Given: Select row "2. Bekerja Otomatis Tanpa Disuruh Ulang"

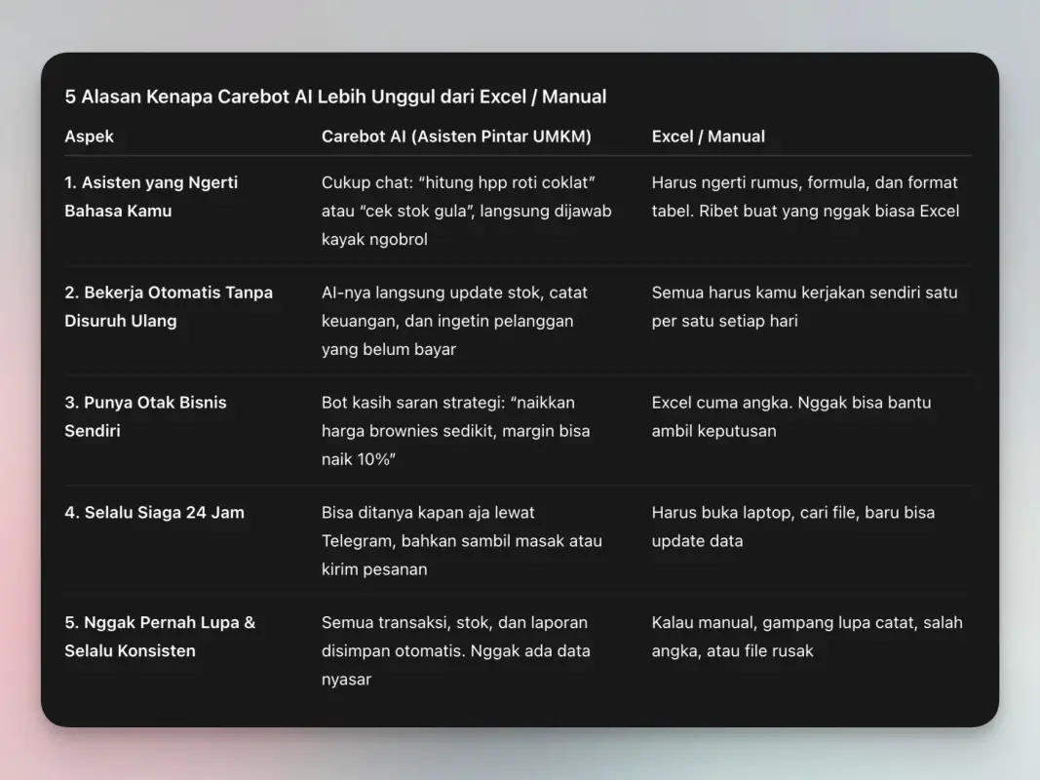Looking at the screenshot, I should tap(168, 306).
